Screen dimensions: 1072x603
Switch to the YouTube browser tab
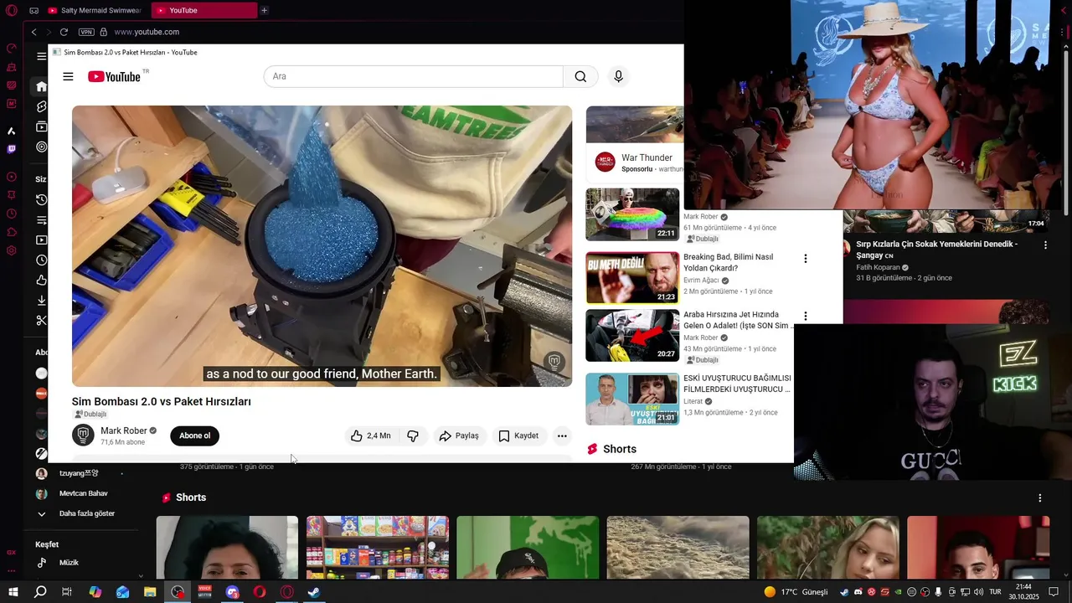click(204, 10)
